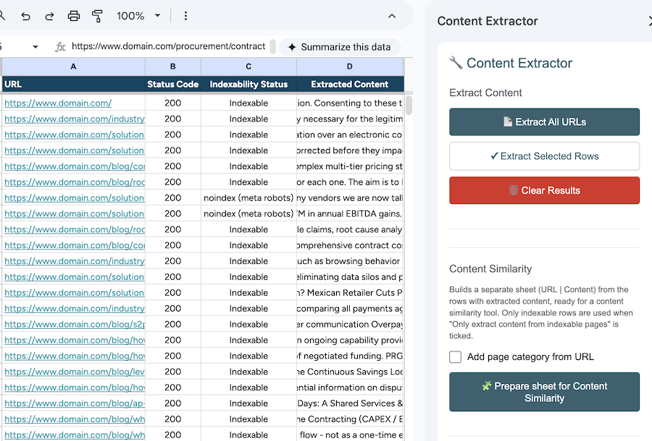The width and height of the screenshot is (652, 441).
Task: Select cell 'uch as browsing behavior'
Action: click(x=350, y=261)
